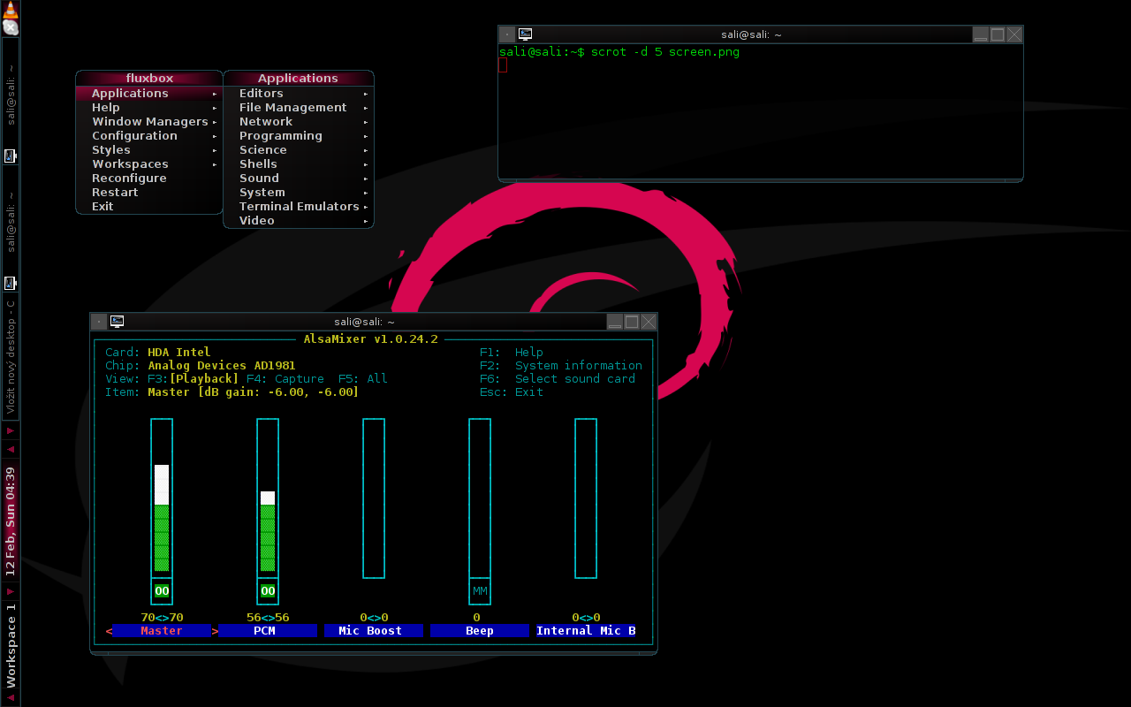Click the stick button in scrot terminal titlebar
1131x707 pixels.
[x=506, y=34]
